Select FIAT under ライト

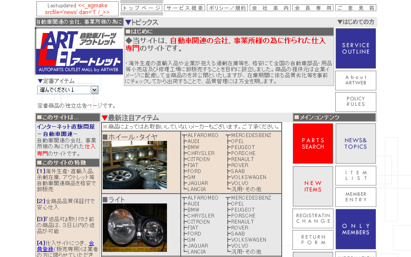(x=193, y=228)
